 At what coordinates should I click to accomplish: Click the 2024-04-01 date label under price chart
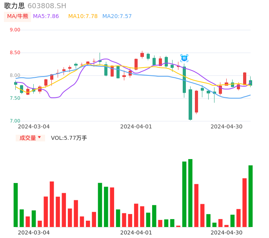click(136, 126)
